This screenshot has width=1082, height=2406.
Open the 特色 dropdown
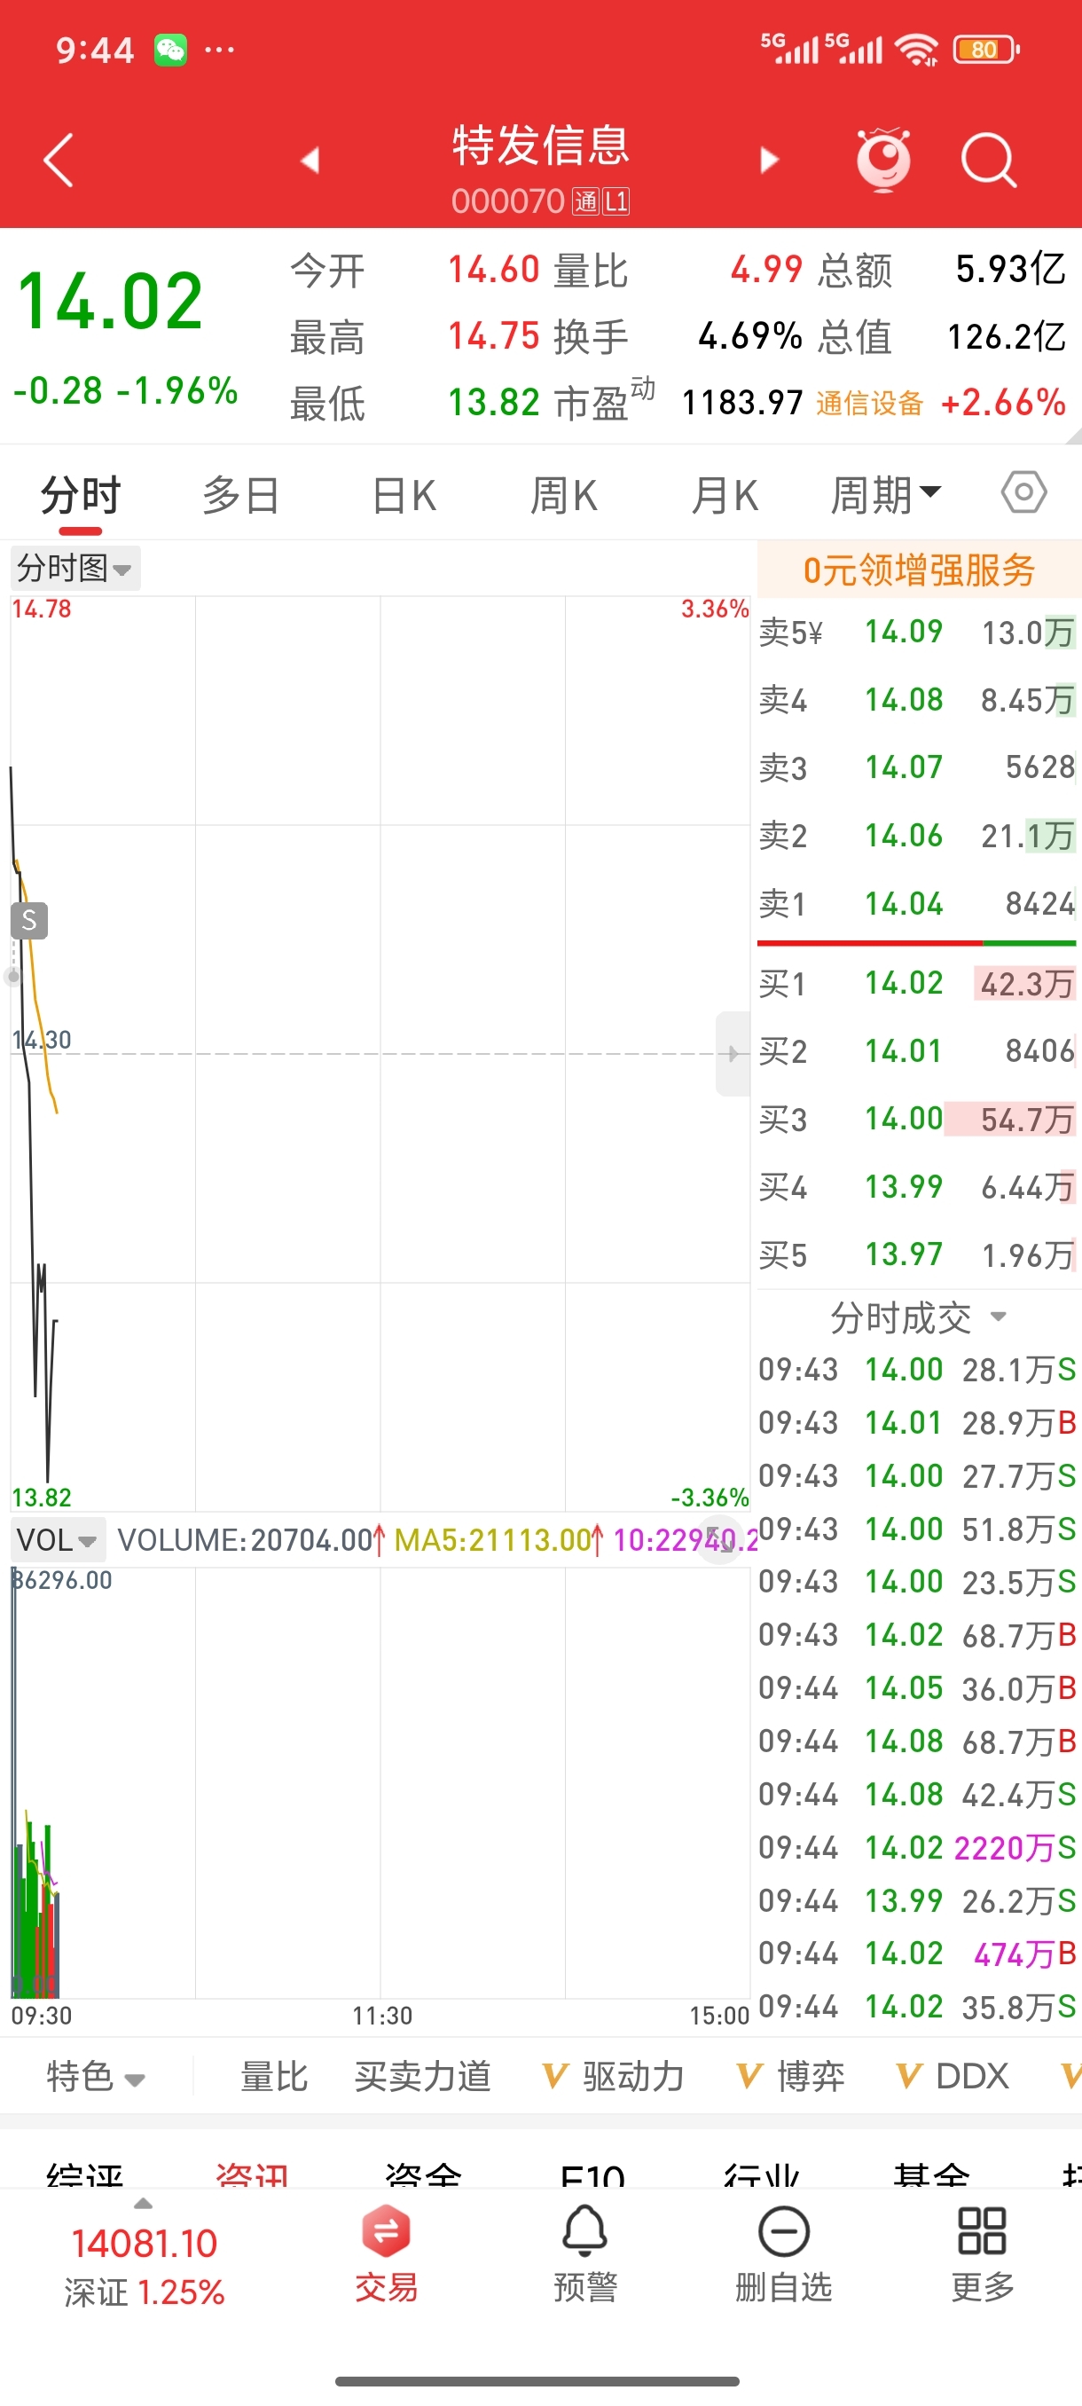click(96, 2076)
